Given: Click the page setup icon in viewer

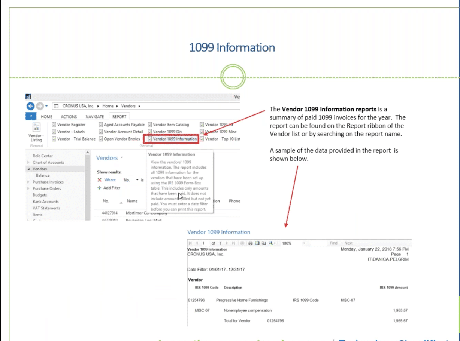Looking at the screenshot, I should pyautogui.click(x=264, y=243).
